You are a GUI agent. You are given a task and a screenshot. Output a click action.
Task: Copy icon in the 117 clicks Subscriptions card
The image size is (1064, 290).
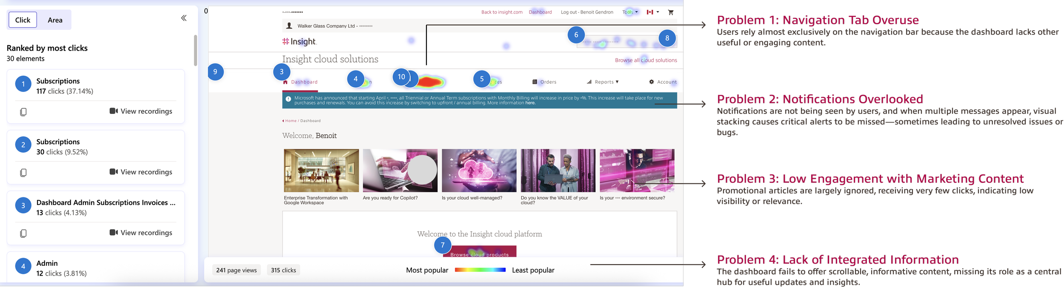pos(23,112)
